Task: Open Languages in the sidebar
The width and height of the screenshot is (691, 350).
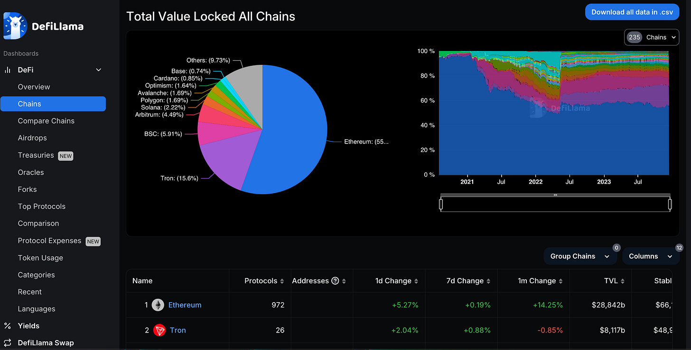Action: coord(37,309)
